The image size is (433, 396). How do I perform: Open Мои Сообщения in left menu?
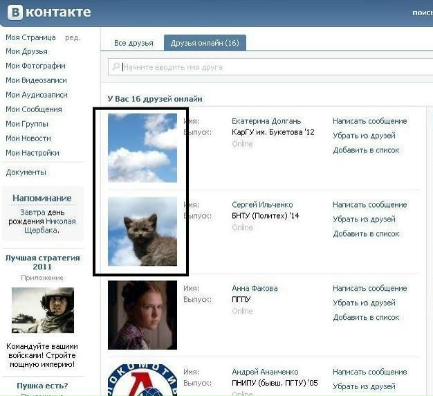coord(34,109)
